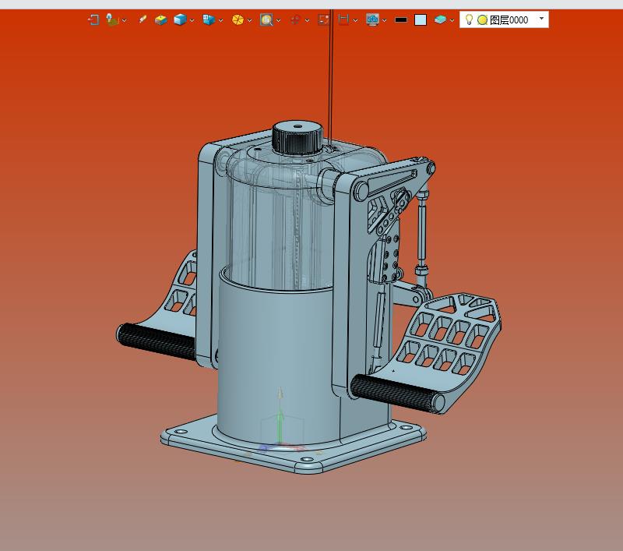The image size is (623, 551).
Task: Expand the teal layer slab options arrow
Action: [452, 20]
